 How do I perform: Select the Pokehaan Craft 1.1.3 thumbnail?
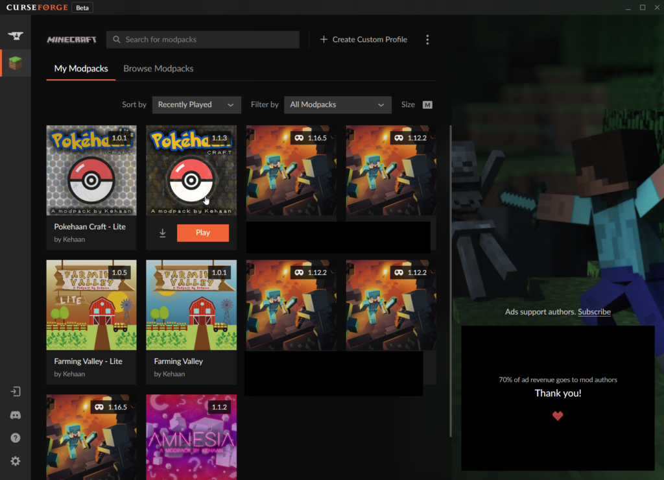pyautogui.click(x=191, y=171)
